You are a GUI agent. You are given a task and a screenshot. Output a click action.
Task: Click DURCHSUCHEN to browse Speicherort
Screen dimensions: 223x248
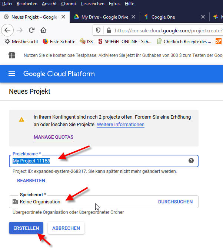(x=175, y=202)
